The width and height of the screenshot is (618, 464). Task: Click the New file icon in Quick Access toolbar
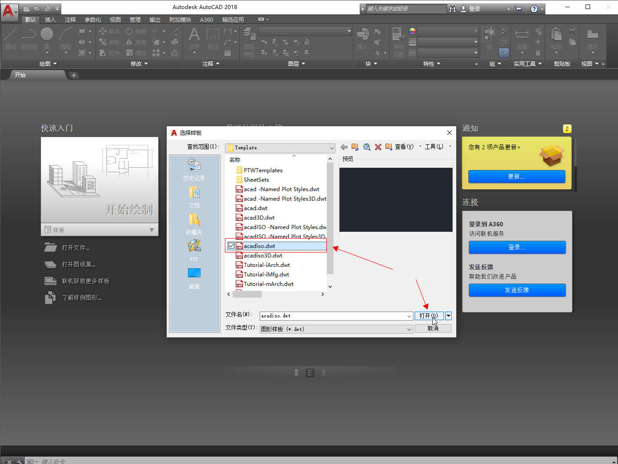[27, 9]
